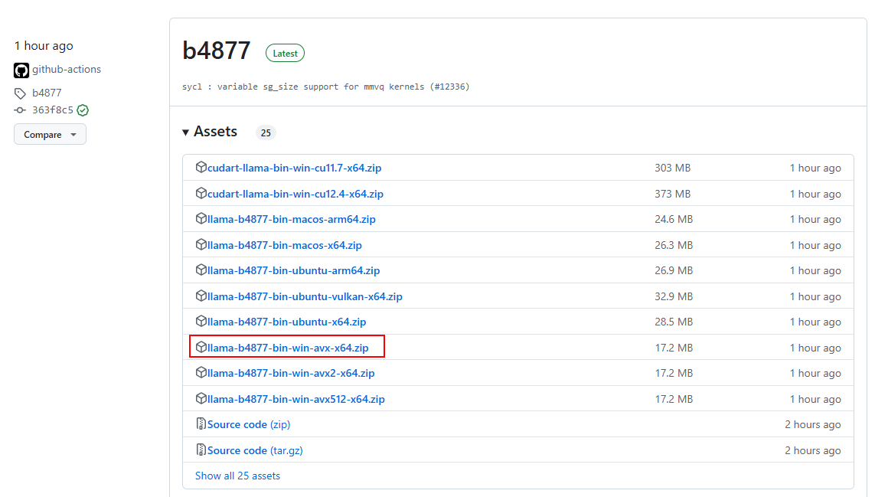Click package icon for llama-b4877-bin-win-avx2-x64.zip
Screen dimensions: 875x497
(x=201, y=372)
